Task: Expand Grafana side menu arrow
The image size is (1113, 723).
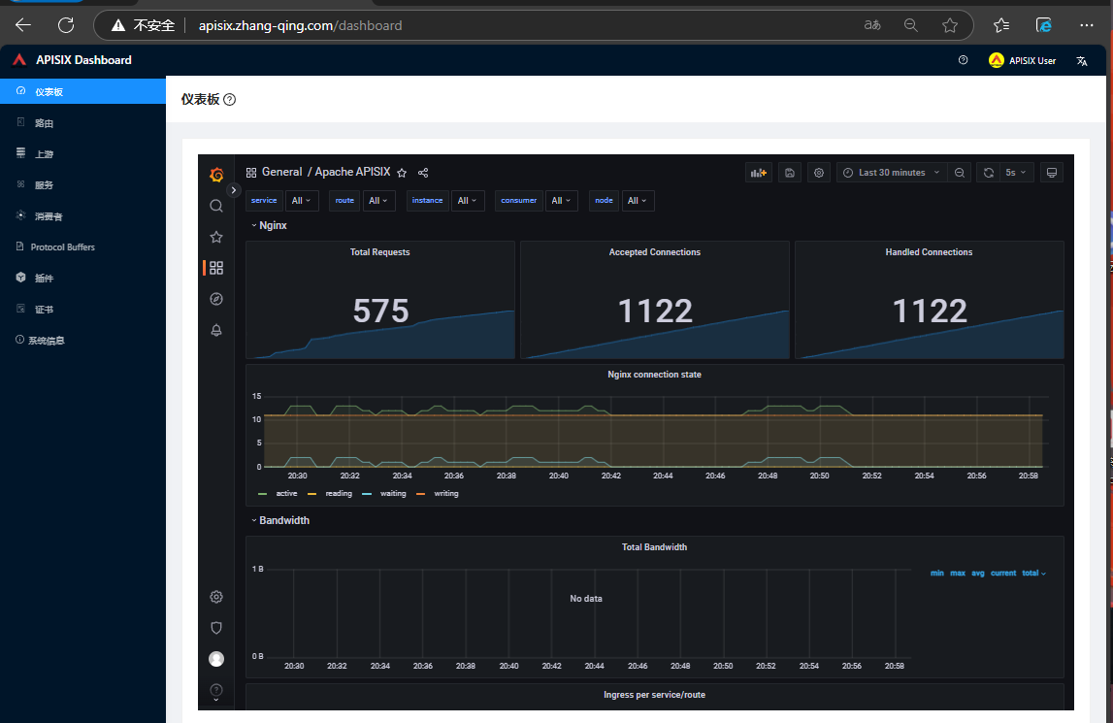Action: 233,190
